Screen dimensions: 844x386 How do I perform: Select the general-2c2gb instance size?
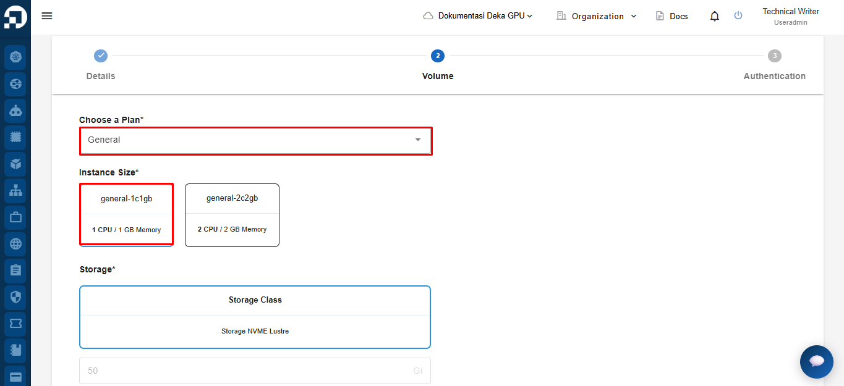click(x=232, y=215)
